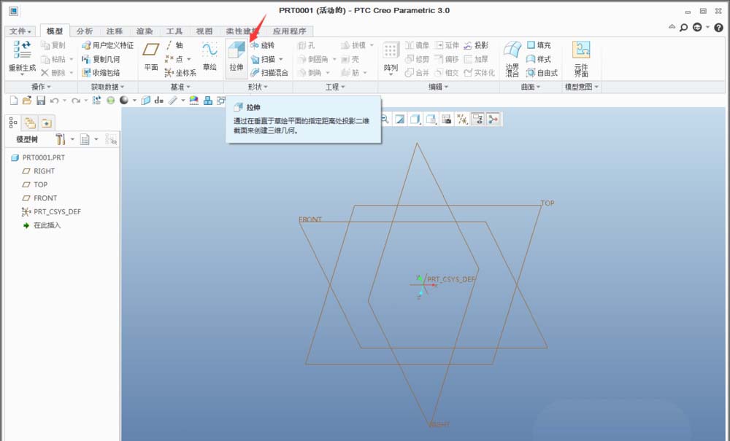Select the FRONT plane in model tree
Screen dimensions: 730x441
[39, 198]
